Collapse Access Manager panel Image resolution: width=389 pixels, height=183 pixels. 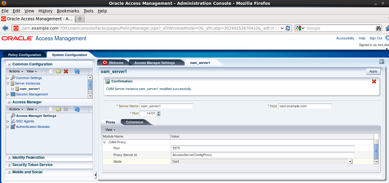click(9, 102)
